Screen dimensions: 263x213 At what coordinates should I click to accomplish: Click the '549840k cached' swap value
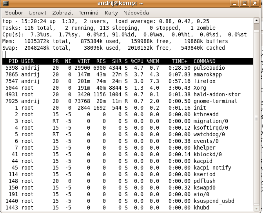tap(203, 48)
